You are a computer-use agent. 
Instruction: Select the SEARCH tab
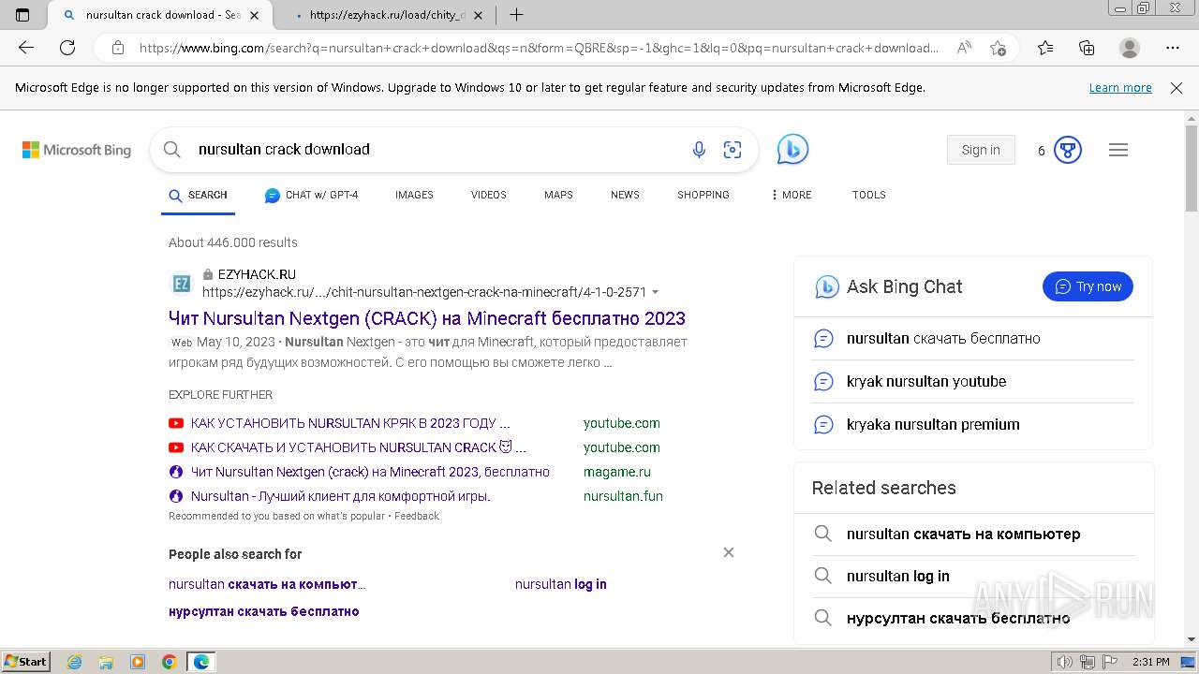click(x=198, y=195)
